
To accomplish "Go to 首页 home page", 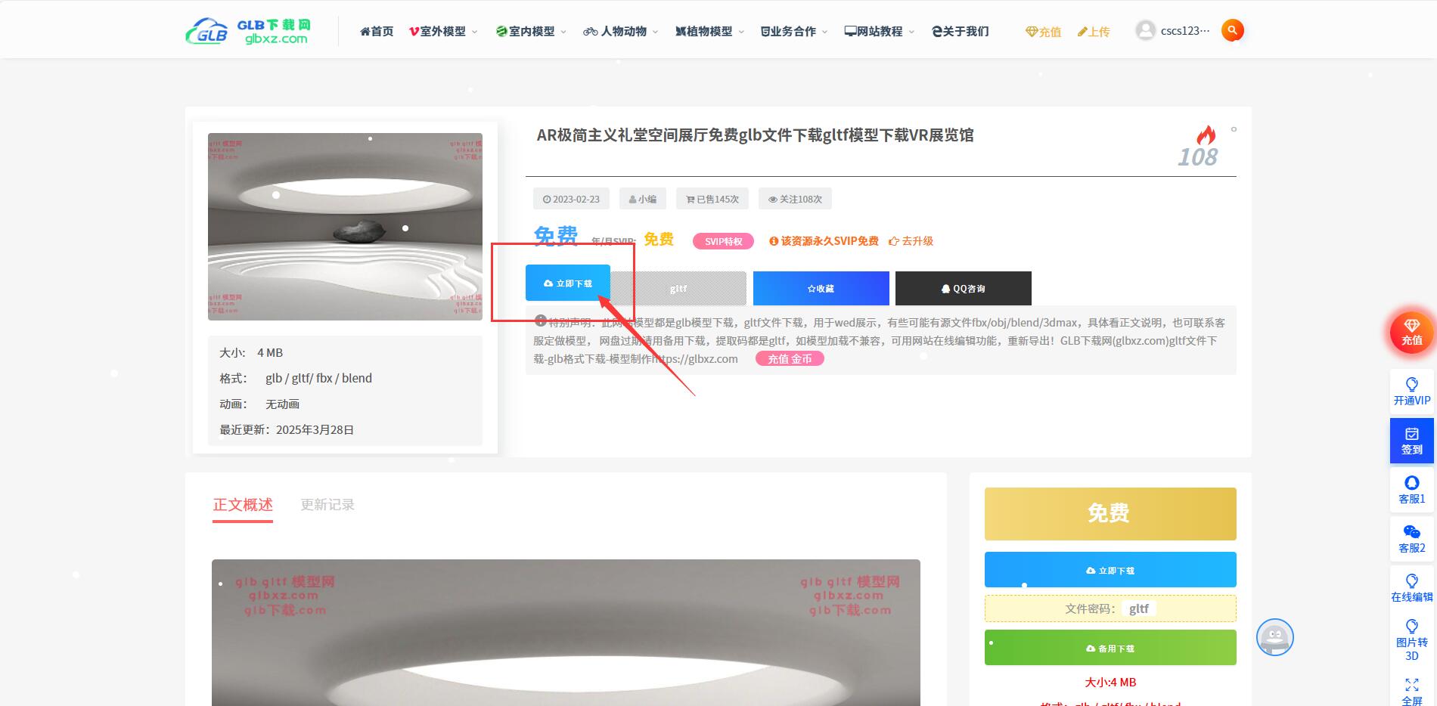I will [x=377, y=31].
